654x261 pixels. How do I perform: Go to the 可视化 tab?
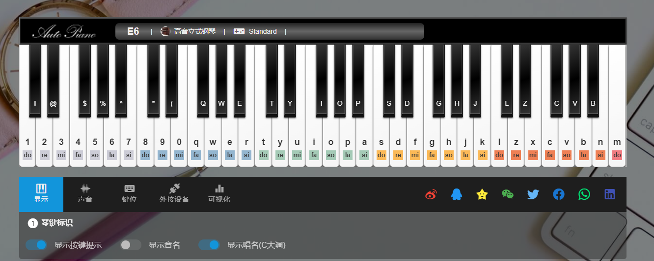[219, 194]
